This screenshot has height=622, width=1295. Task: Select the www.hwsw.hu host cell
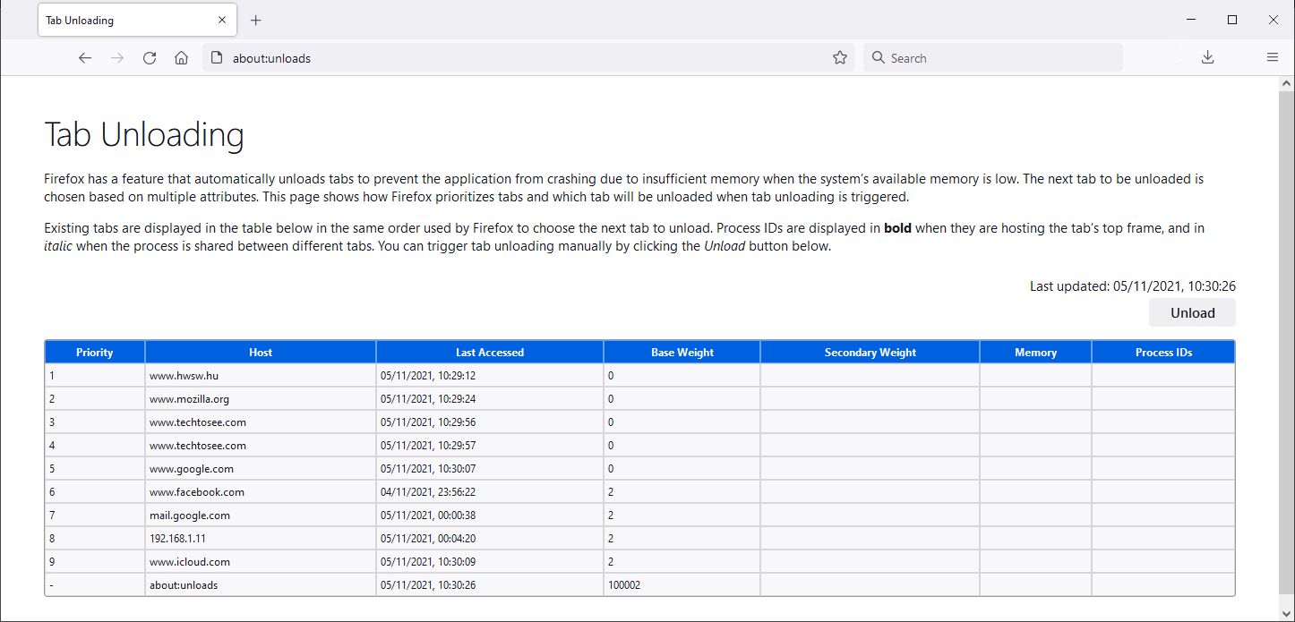click(261, 376)
